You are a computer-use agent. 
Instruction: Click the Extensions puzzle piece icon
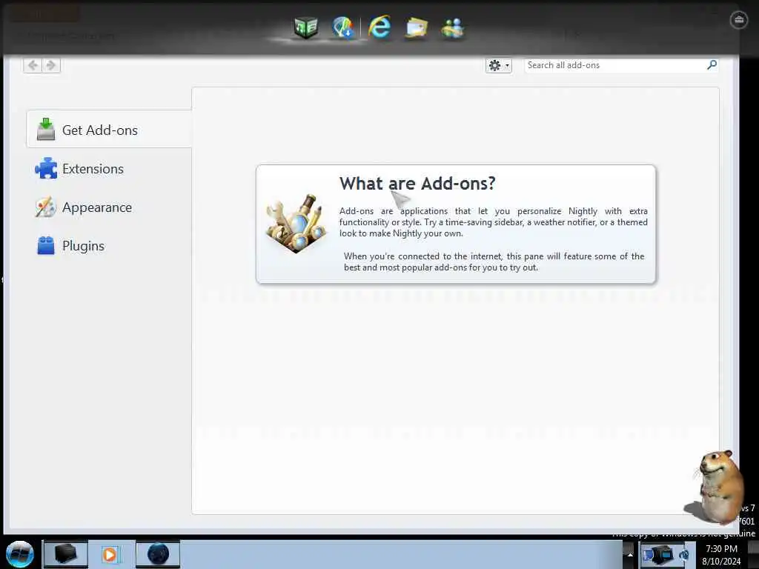click(46, 168)
